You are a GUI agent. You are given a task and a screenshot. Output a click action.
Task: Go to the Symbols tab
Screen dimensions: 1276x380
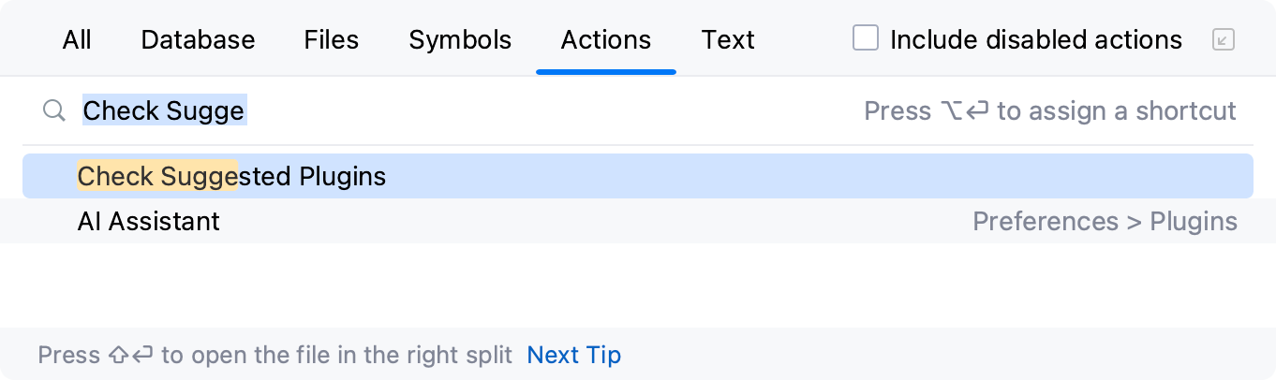point(460,40)
